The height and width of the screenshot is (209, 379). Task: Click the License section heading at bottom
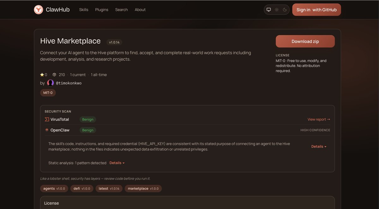click(x=51, y=203)
